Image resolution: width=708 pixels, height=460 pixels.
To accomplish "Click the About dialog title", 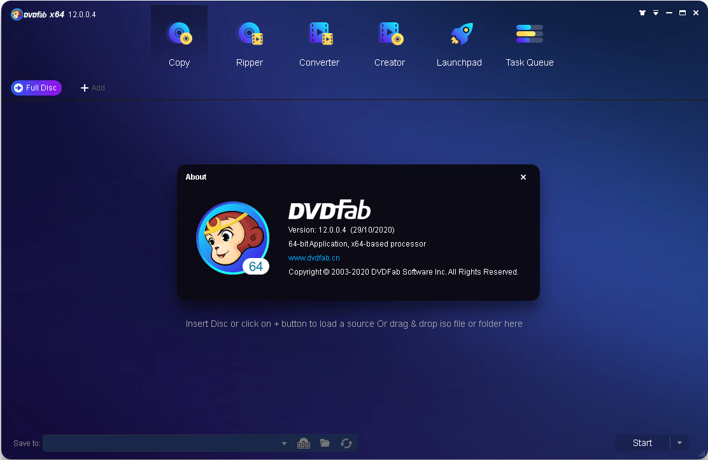I will (x=196, y=176).
